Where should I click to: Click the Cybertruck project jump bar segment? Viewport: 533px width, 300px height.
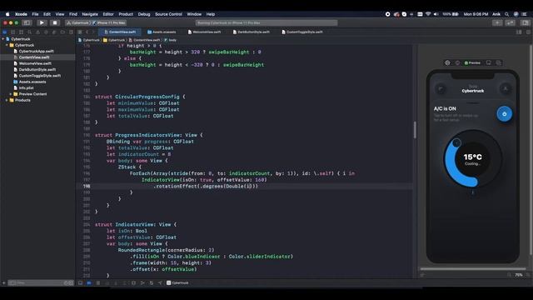click(x=89, y=40)
